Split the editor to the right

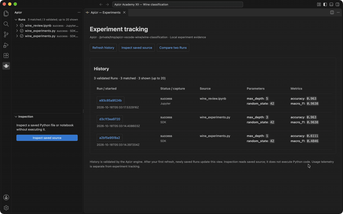click(332, 12)
